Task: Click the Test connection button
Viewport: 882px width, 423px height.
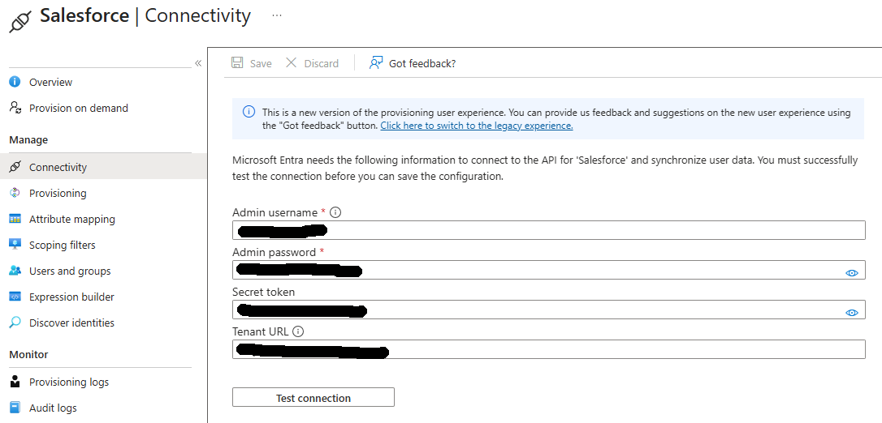Action: tap(313, 398)
